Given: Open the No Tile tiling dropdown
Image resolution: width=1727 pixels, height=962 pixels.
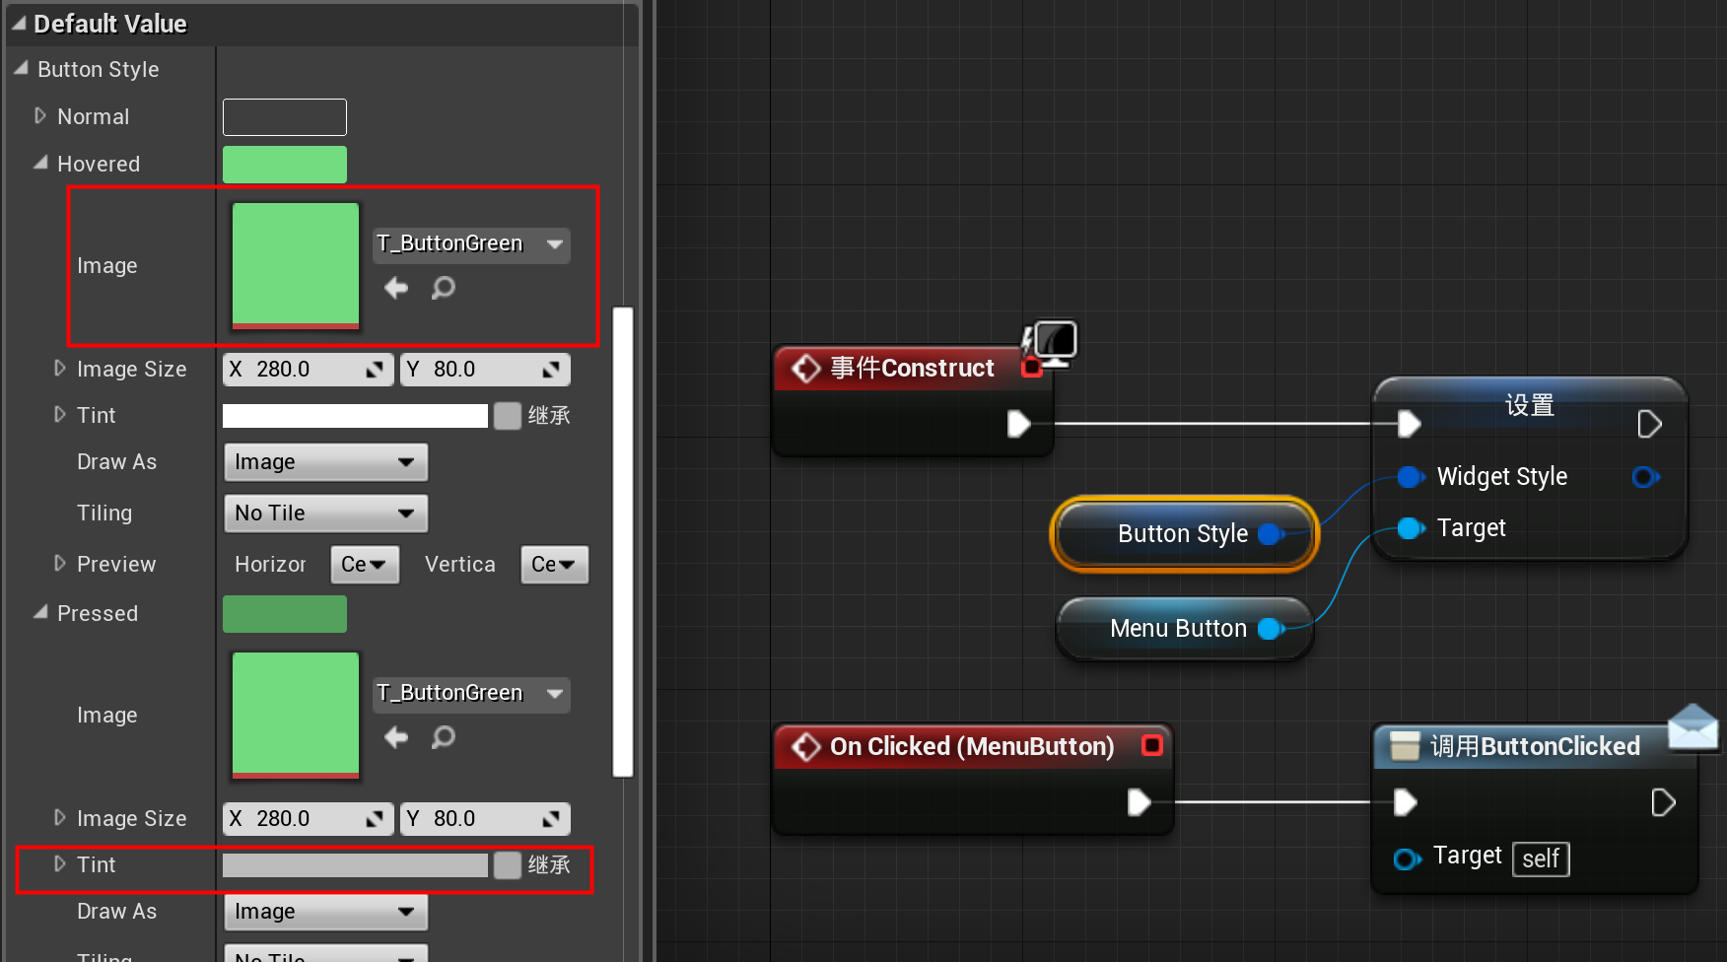Looking at the screenshot, I should pyautogui.click(x=325, y=513).
